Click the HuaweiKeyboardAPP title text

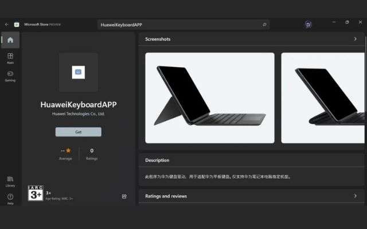(79, 104)
